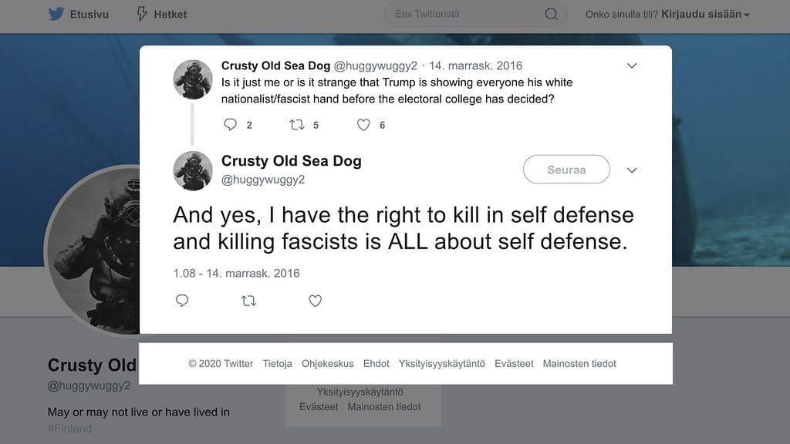Click the Etsi Twitteristä search field
This screenshot has height=444, width=790.
click(463, 14)
